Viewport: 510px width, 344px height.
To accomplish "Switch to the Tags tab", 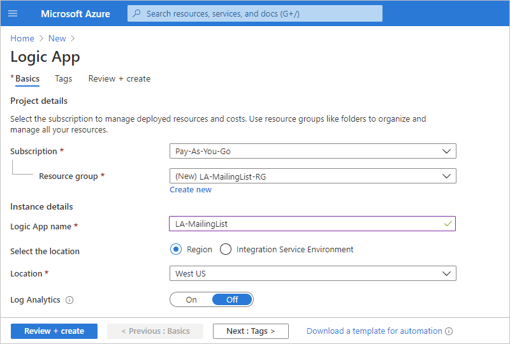I will (x=63, y=79).
